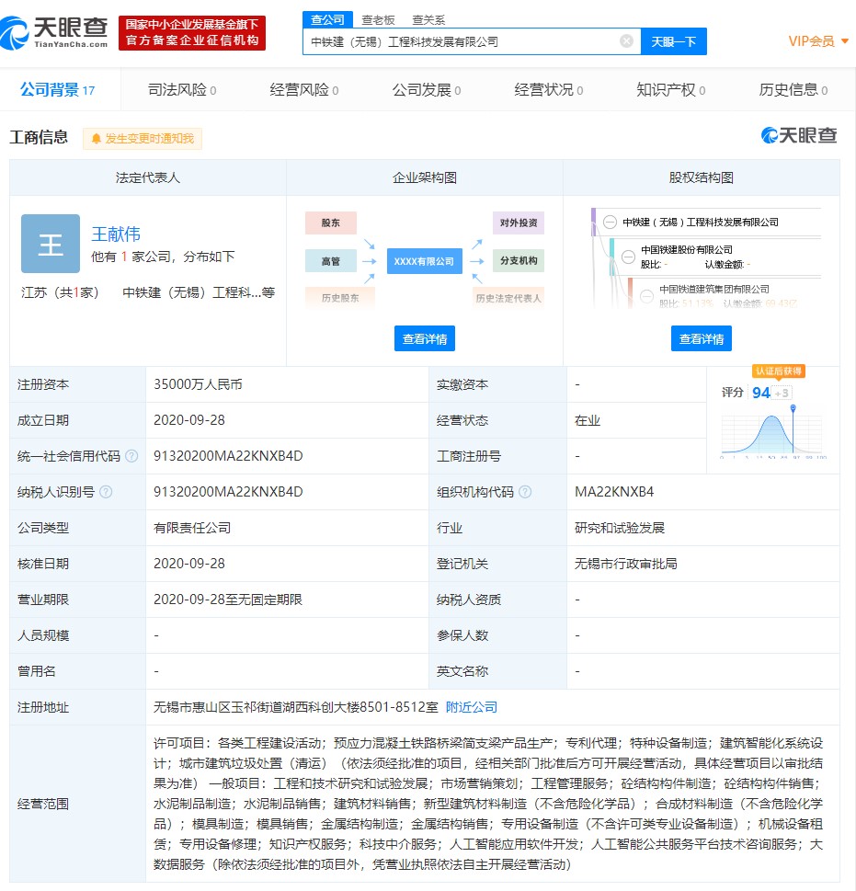856x891 pixels.
Task: Clear the search box with X icon
Action: (626, 40)
